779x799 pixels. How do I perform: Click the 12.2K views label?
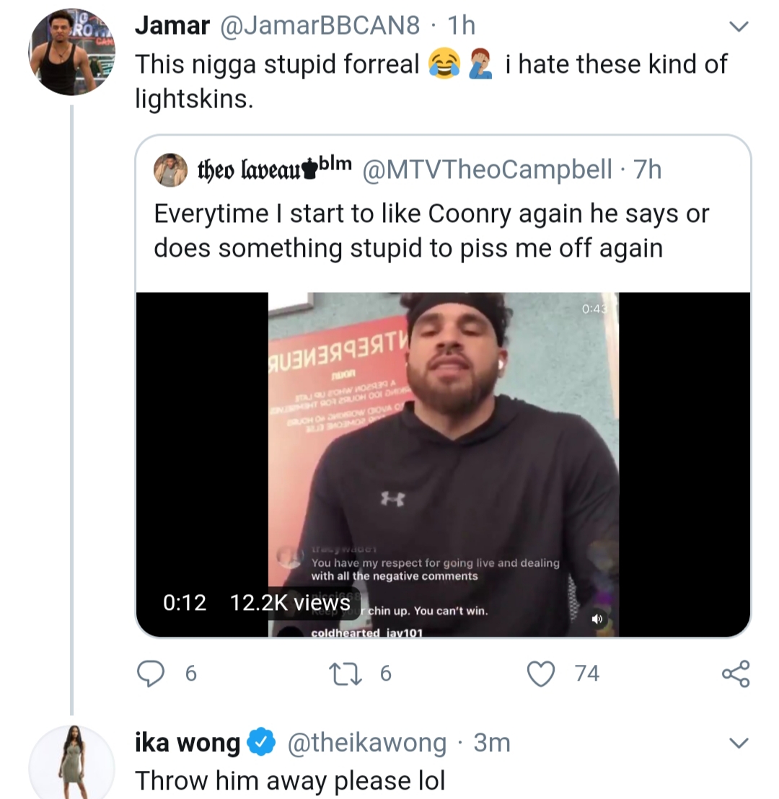[x=290, y=603]
